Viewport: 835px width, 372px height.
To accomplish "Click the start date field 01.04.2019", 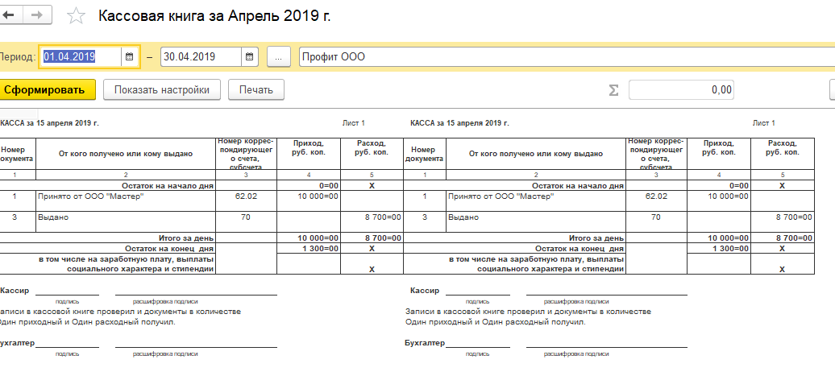I will (81, 57).
